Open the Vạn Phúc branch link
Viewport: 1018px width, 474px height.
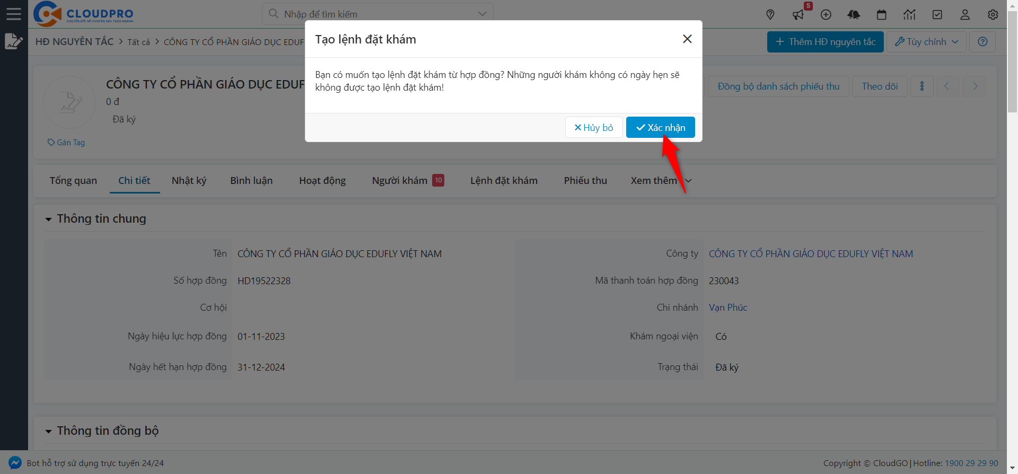tap(728, 308)
